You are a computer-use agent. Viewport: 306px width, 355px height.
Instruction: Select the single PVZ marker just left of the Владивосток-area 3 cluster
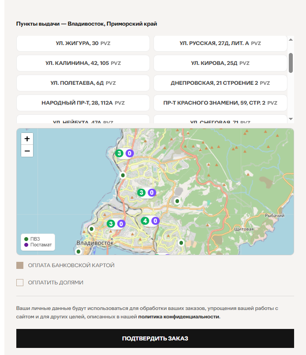pos(91,229)
